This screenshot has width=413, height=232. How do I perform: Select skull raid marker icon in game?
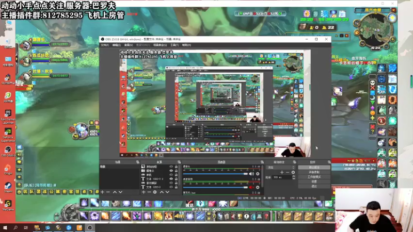point(372,83)
